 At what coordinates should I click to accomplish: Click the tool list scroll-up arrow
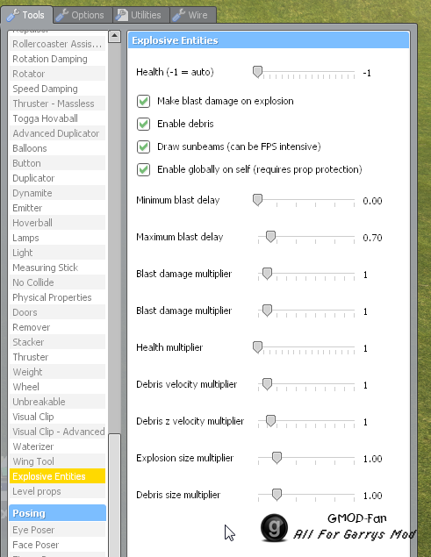[114, 36]
